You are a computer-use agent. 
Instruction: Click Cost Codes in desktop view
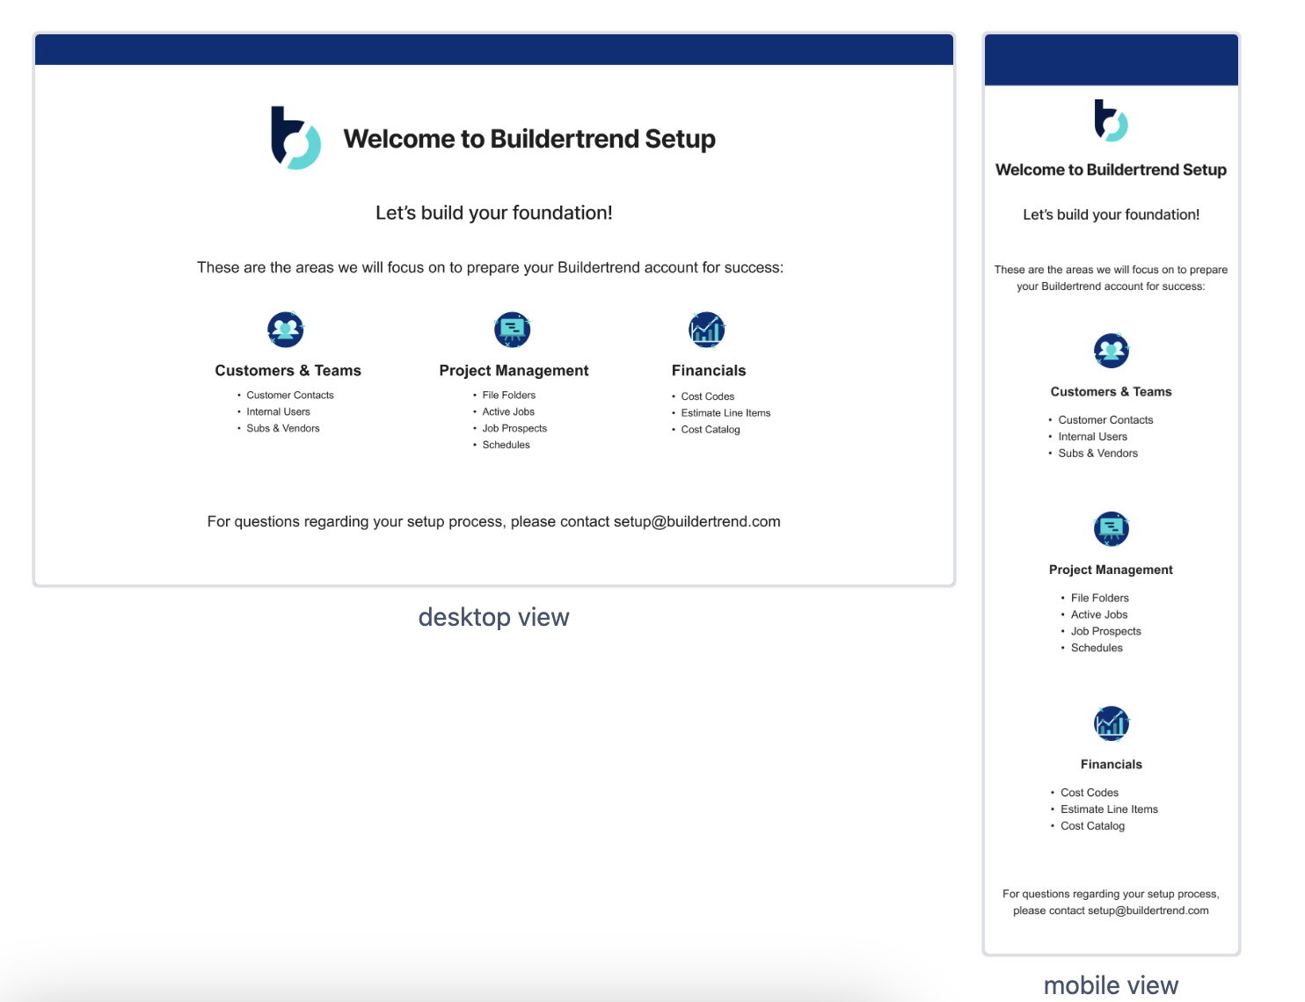[x=708, y=396]
